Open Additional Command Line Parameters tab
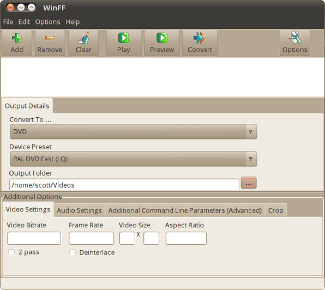The height and width of the screenshot is (290, 325). [185, 210]
